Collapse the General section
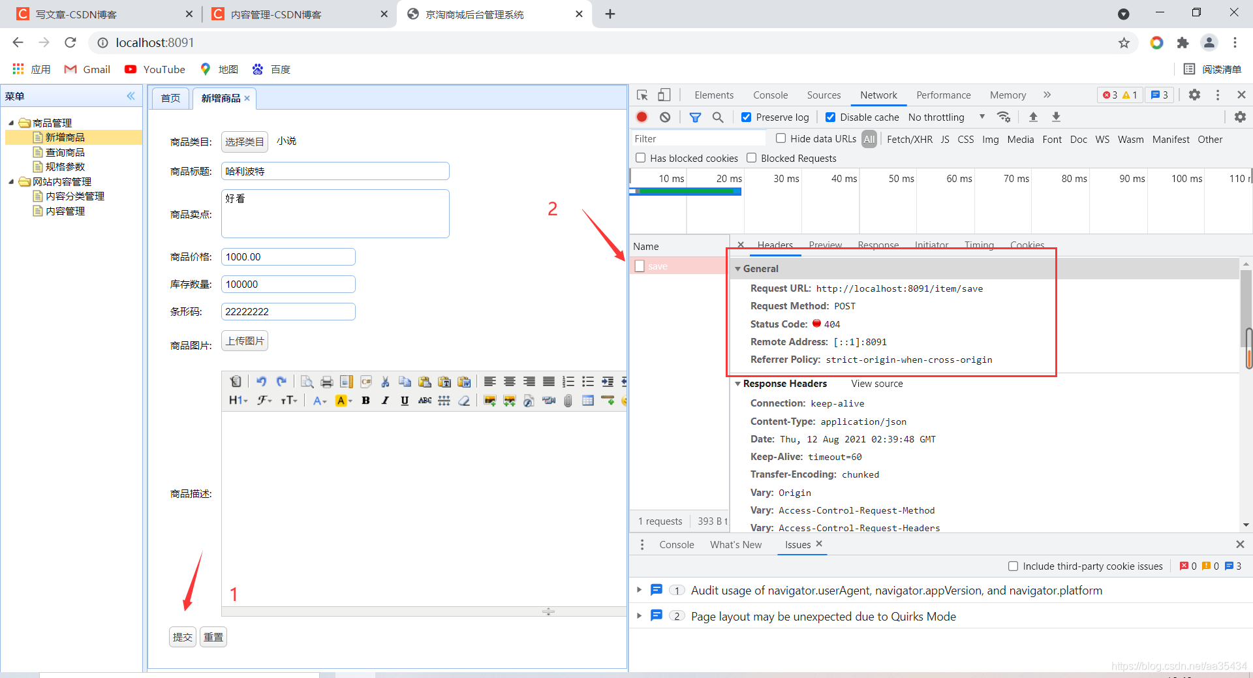Viewport: 1253px width, 678px height. pos(738,269)
